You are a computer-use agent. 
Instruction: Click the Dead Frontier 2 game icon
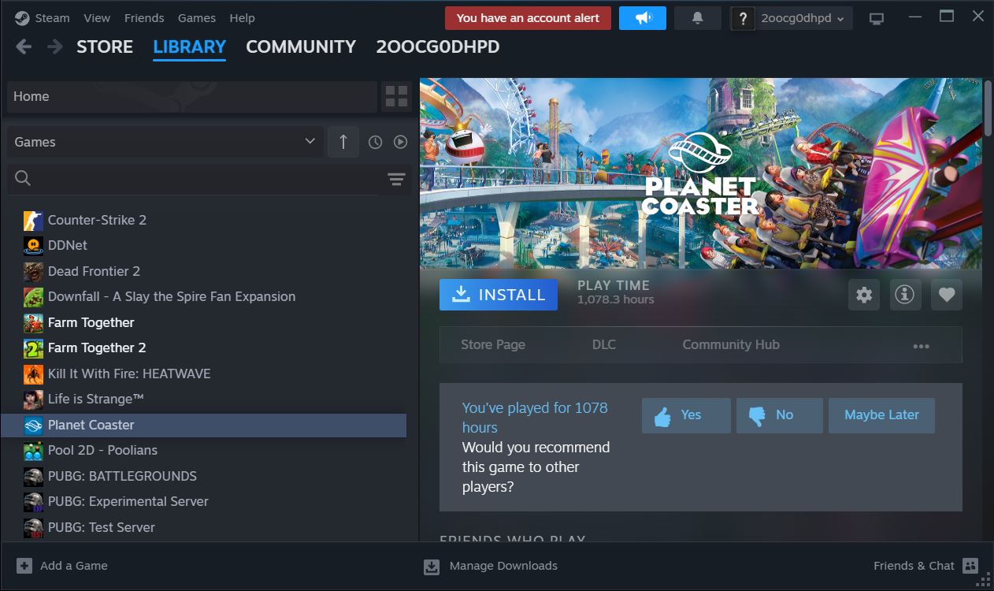[x=33, y=271]
